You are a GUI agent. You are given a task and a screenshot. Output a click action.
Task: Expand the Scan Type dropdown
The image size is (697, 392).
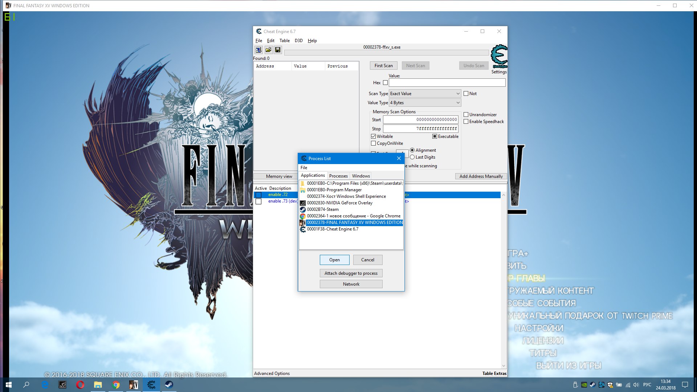[x=425, y=94]
